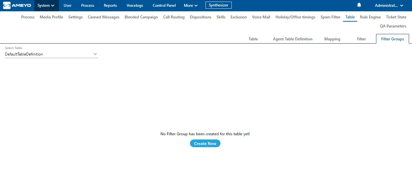Expand the More dropdown menu

coord(191,5)
